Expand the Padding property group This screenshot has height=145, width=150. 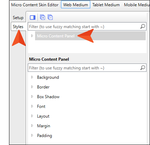pos(32,135)
